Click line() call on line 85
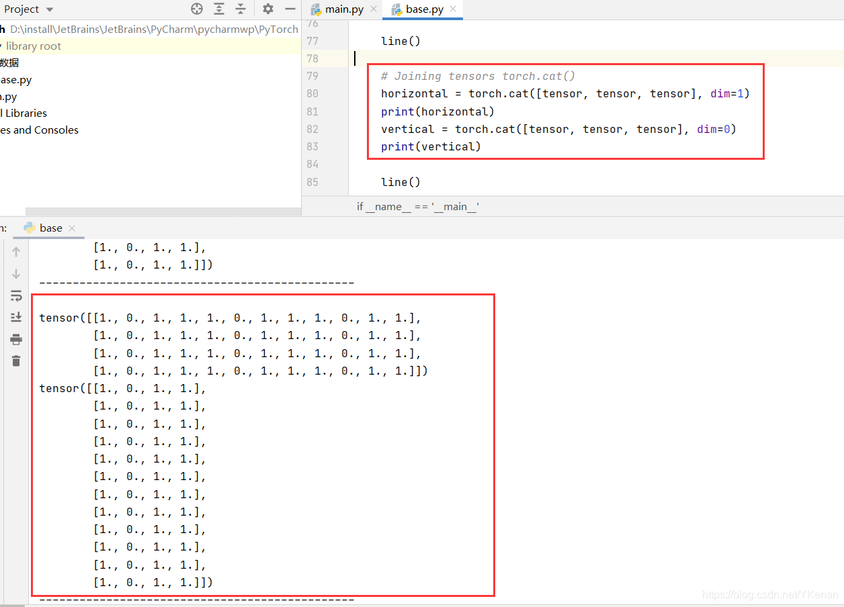844x607 pixels. [400, 182]
